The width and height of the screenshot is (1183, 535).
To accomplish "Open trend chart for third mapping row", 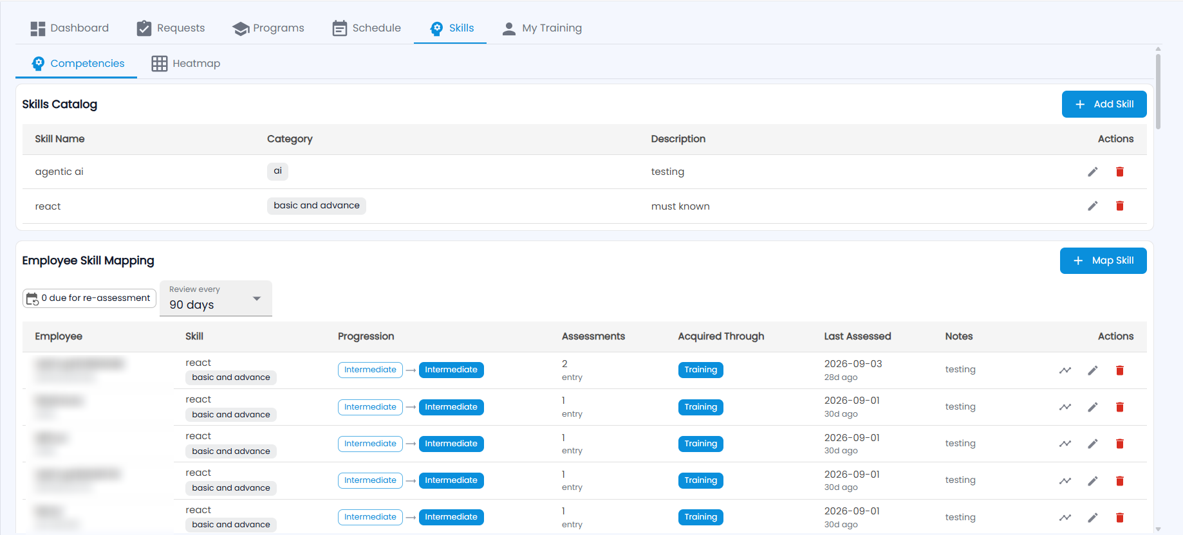I will pos(1065,444).
